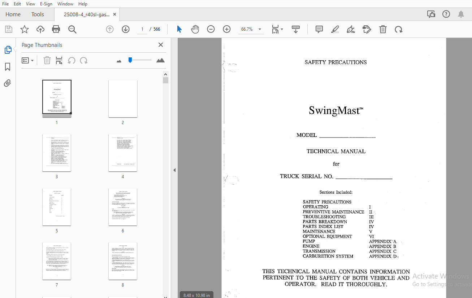Image resolution: width=472 pixels, height=298 pixels.
Task: Select page 7 thumbnail
Action: (x=57, y=261)
